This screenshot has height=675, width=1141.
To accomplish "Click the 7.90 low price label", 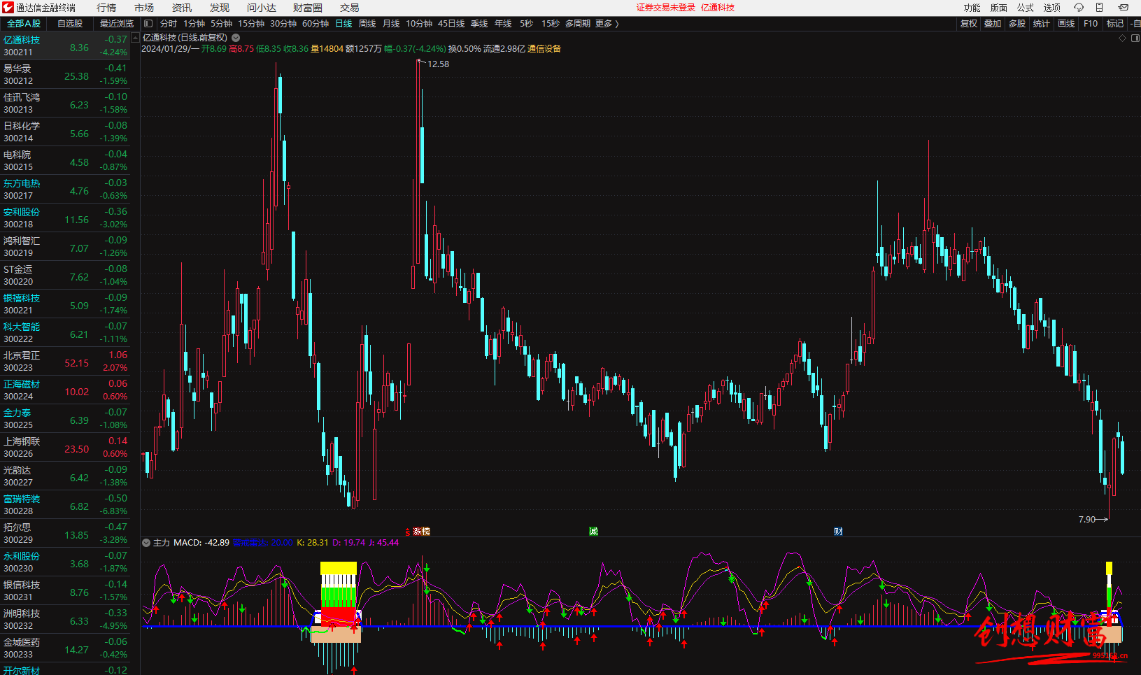I will 1086,520.
